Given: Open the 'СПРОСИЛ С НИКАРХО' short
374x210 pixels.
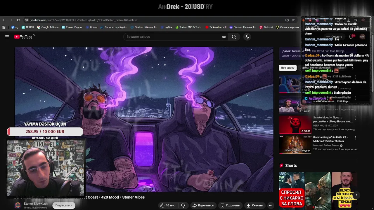Looking at the screenshot, I should coord(291,191).
